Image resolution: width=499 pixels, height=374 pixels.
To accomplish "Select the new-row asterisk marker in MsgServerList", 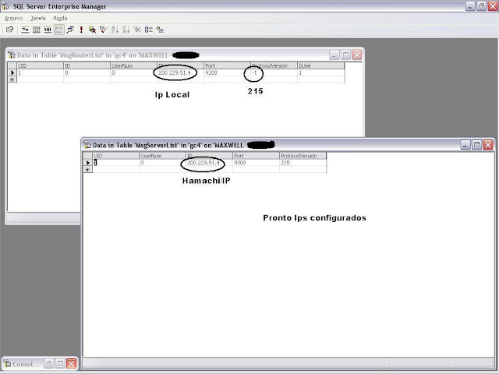I will click(x=87, y=170).
